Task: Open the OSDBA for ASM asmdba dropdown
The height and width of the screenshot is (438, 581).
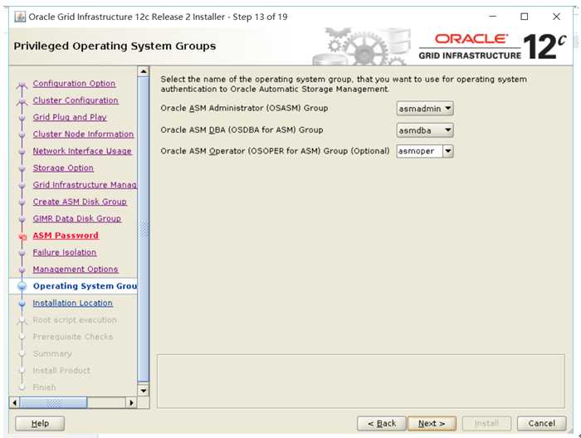Action: (x=425, y=130)
